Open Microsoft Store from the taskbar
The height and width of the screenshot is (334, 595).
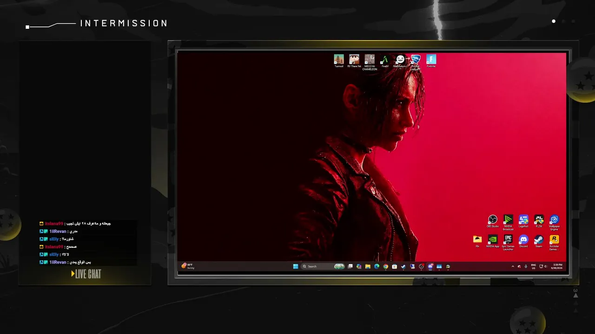pos(394,266)
